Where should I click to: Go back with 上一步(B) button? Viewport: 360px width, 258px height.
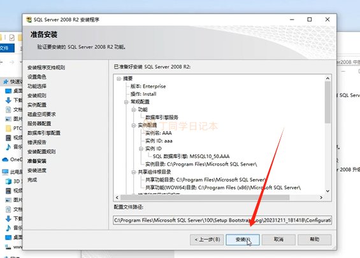pyautogui.click(x=207, y=240)
